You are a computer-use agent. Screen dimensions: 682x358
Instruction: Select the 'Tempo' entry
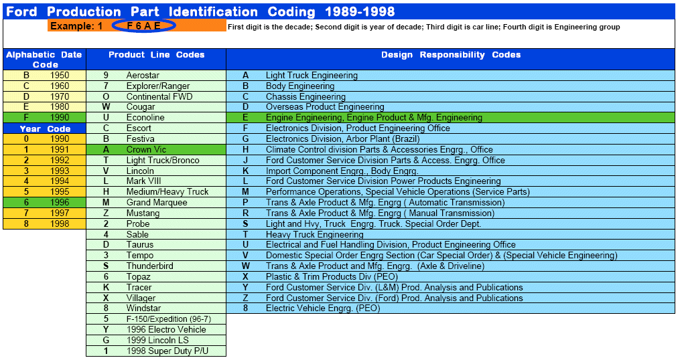[x=156, y=256]
